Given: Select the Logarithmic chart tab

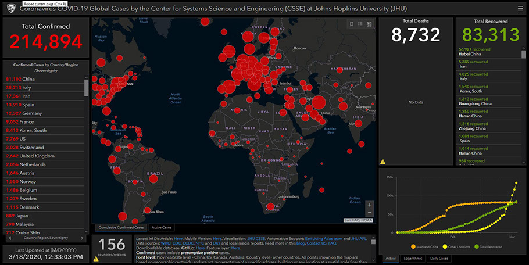Looking at the screenshot, I should click(413, 258).
